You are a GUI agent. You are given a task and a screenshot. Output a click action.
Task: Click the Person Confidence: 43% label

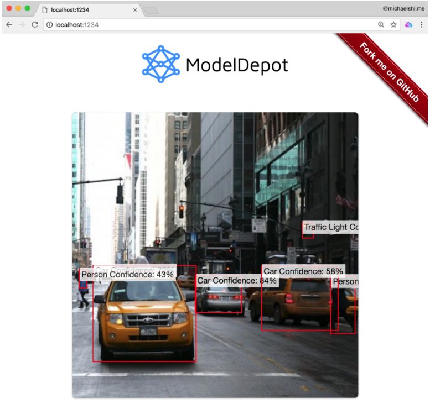tap(127, 274)
